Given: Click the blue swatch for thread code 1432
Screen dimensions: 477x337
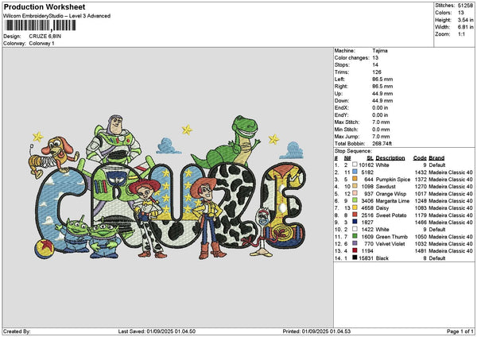Looking at the screenshot, I should click(x=355, y=172).
